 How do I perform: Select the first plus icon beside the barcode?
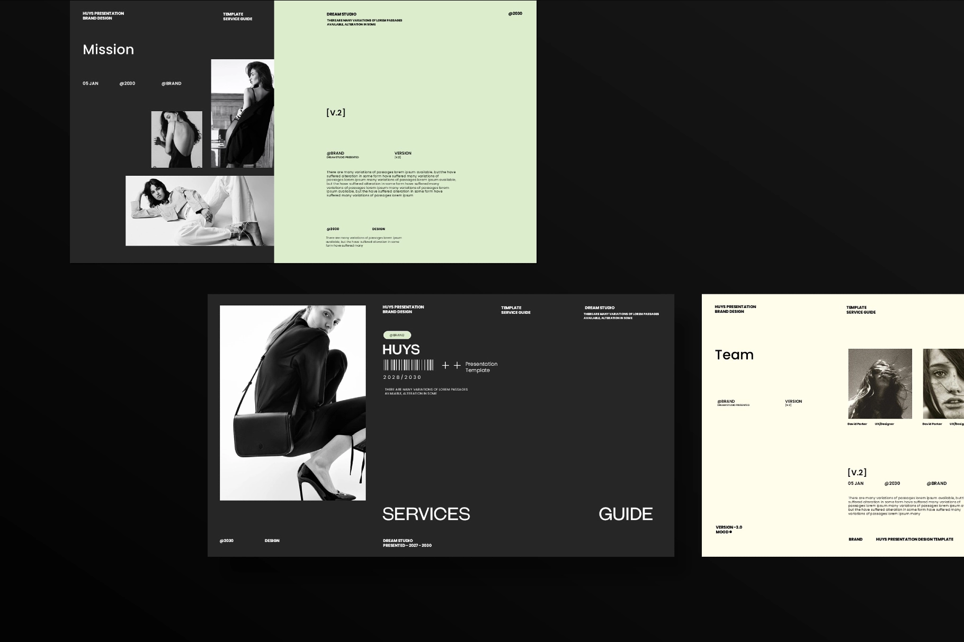(x=445, y=364)
